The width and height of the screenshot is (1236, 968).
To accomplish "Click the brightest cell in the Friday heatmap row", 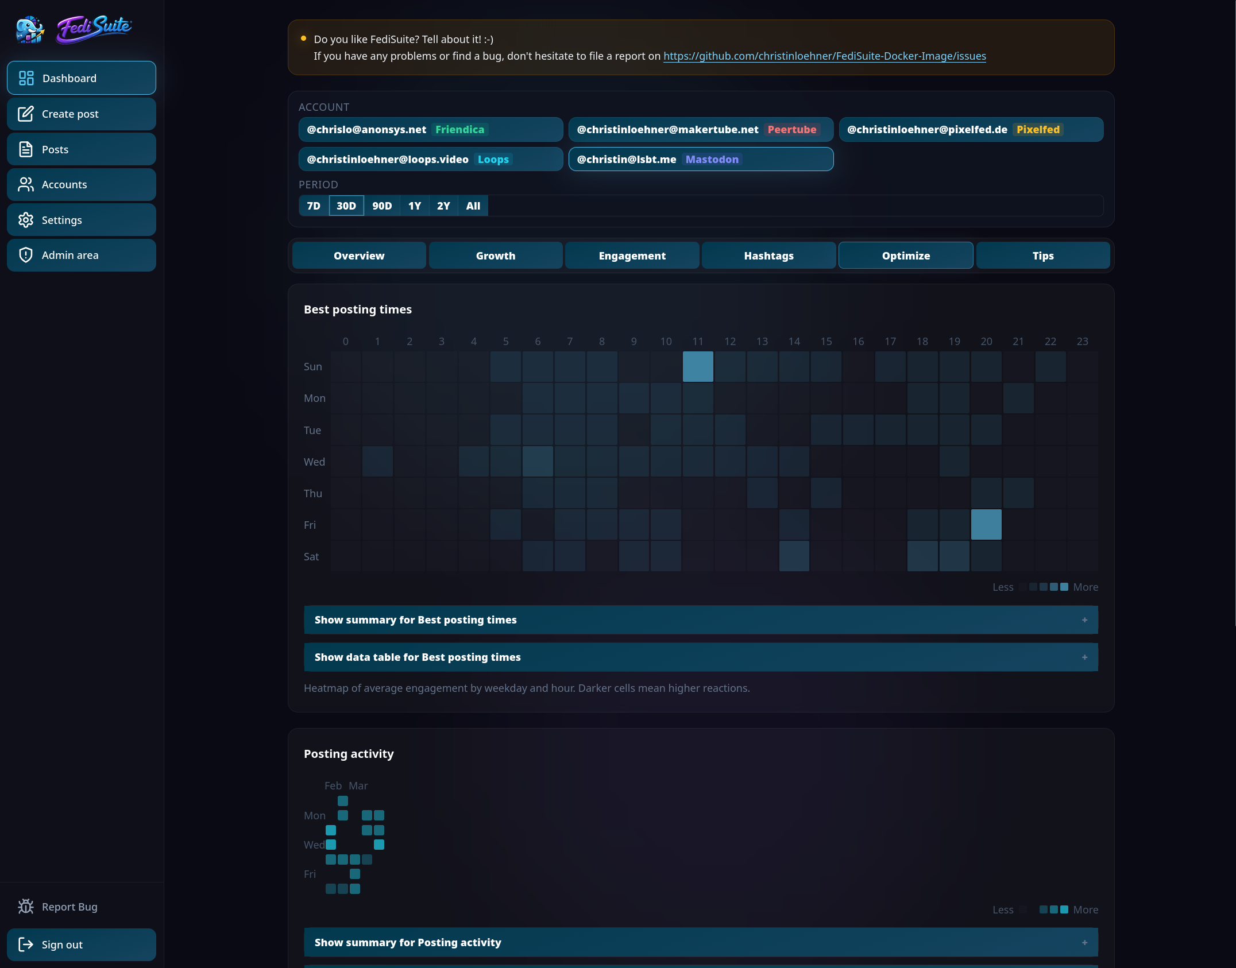I will (x=986, y=524).
